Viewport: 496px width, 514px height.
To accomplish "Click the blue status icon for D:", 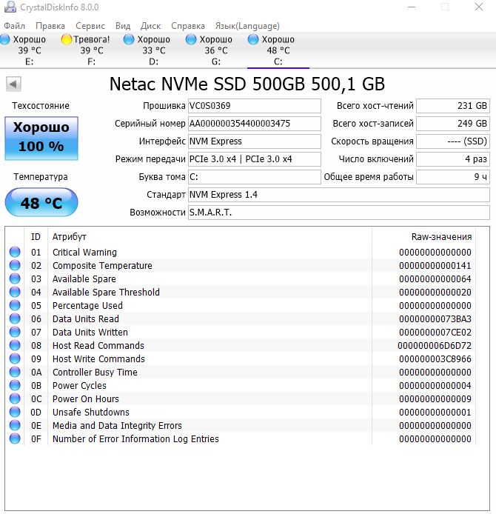I will tap(129, 40).
